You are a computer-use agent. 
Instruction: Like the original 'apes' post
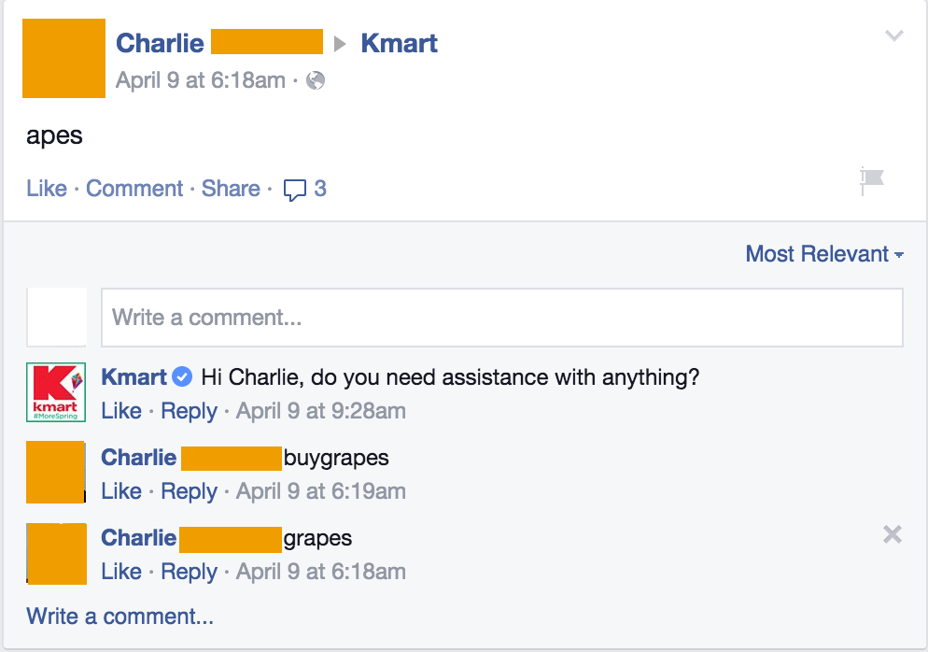(47, 189)
